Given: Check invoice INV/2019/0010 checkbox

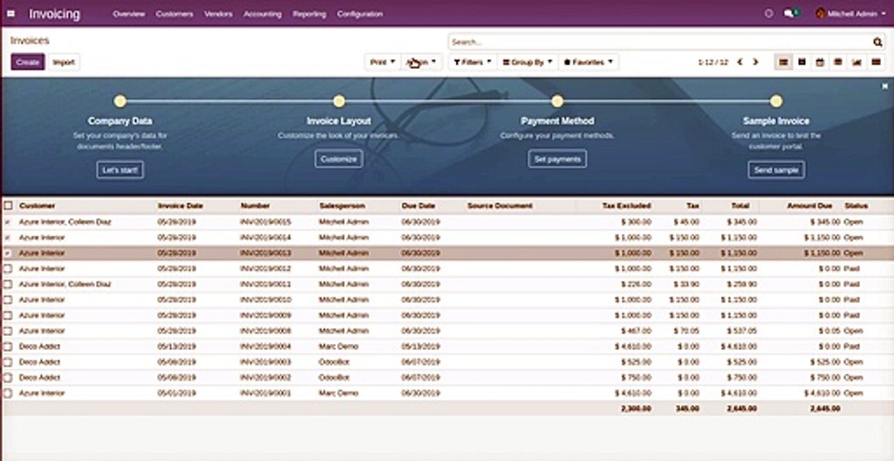Looking at the screenshot, I should tap(8, 300).
